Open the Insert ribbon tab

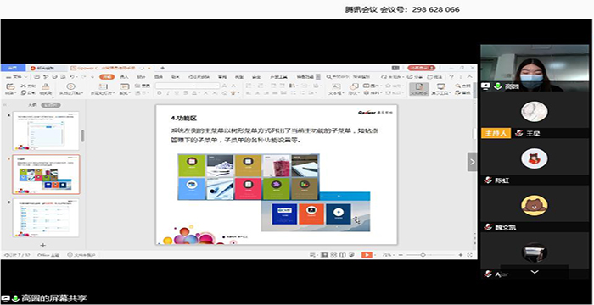click(124, 77)
